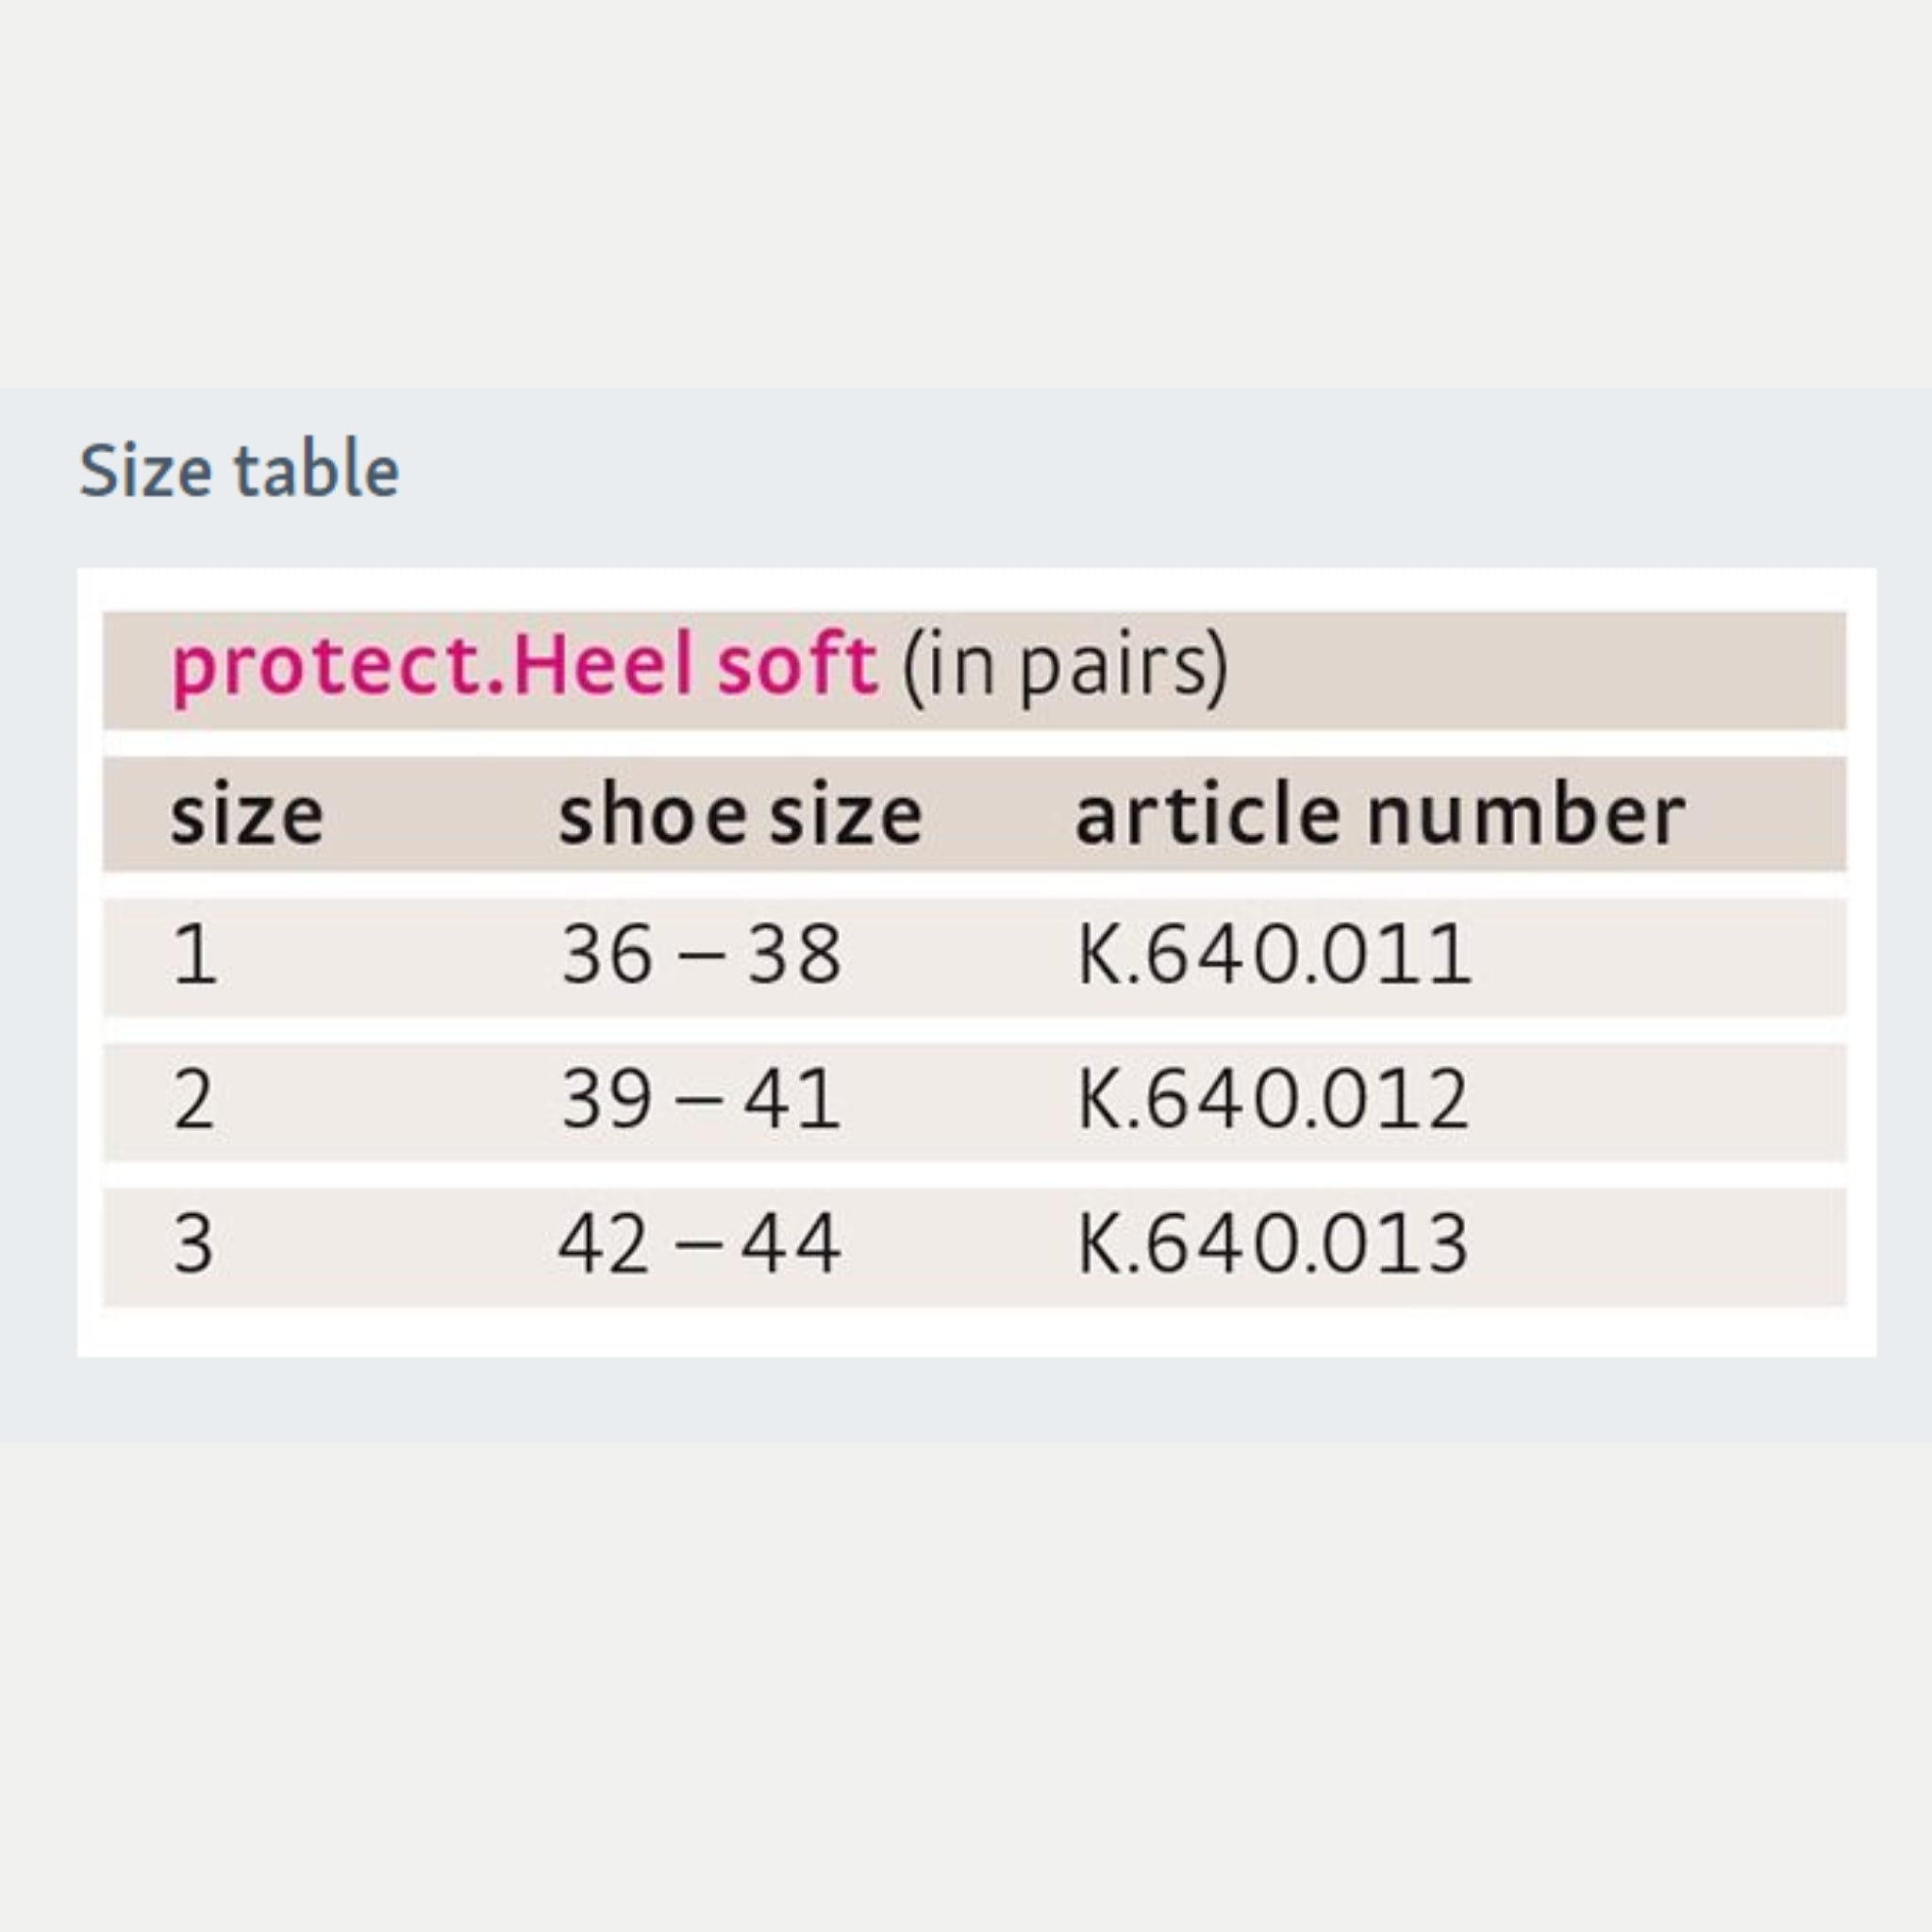The image size is (1932, 1932).
Task: Click the word "soft" in the title
Action: coord(797,666)
